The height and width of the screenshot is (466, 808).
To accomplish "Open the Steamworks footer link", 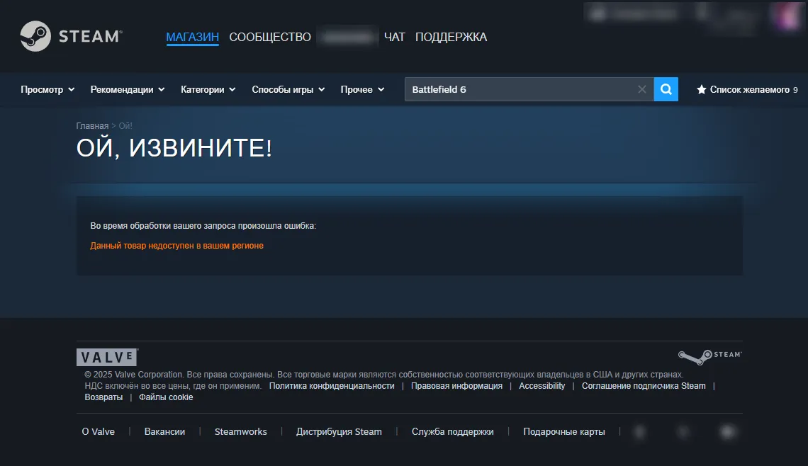I will pos(241,431).
